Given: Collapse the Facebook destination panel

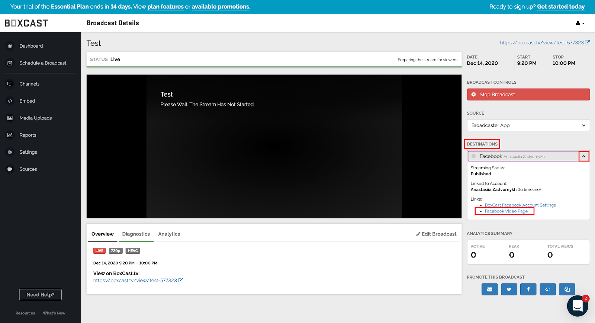Looking at the screenshot, I should [584, 156].
